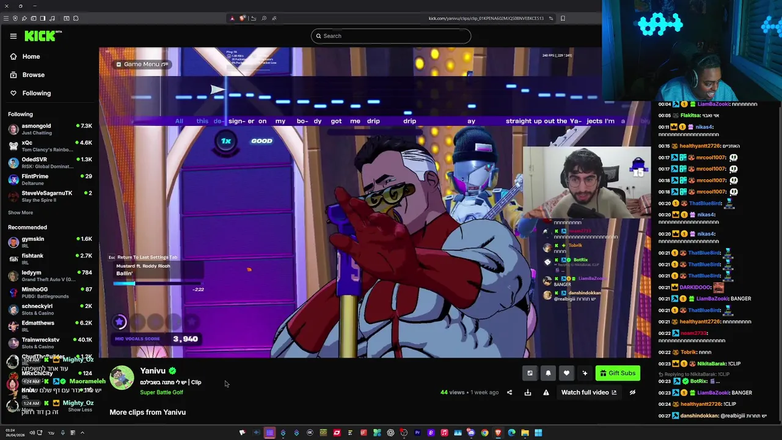Expand system tray hidden icons chevron
This screenshot has height=440, width=782.
82,433
